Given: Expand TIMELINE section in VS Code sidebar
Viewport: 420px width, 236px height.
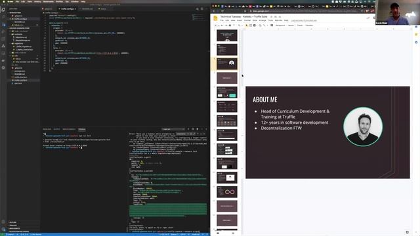Looking at the screenshot, I should (x=13, y=226).
